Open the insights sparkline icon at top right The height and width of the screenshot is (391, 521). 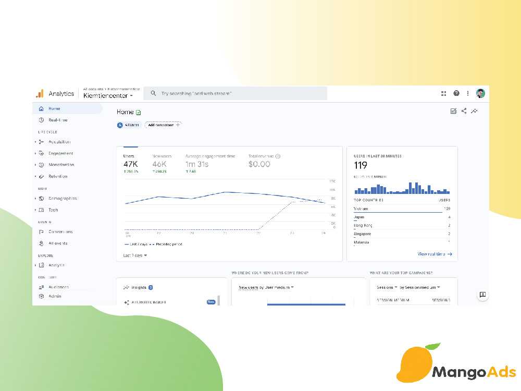tap(475, 111)
